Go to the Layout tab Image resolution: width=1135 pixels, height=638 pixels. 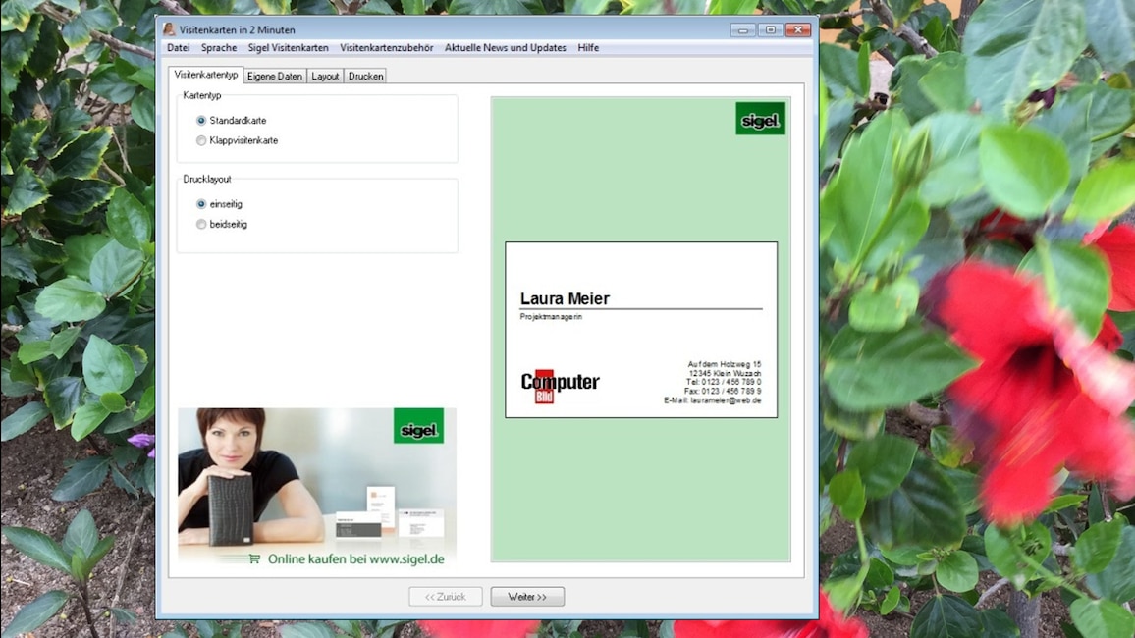click(325, 76)
